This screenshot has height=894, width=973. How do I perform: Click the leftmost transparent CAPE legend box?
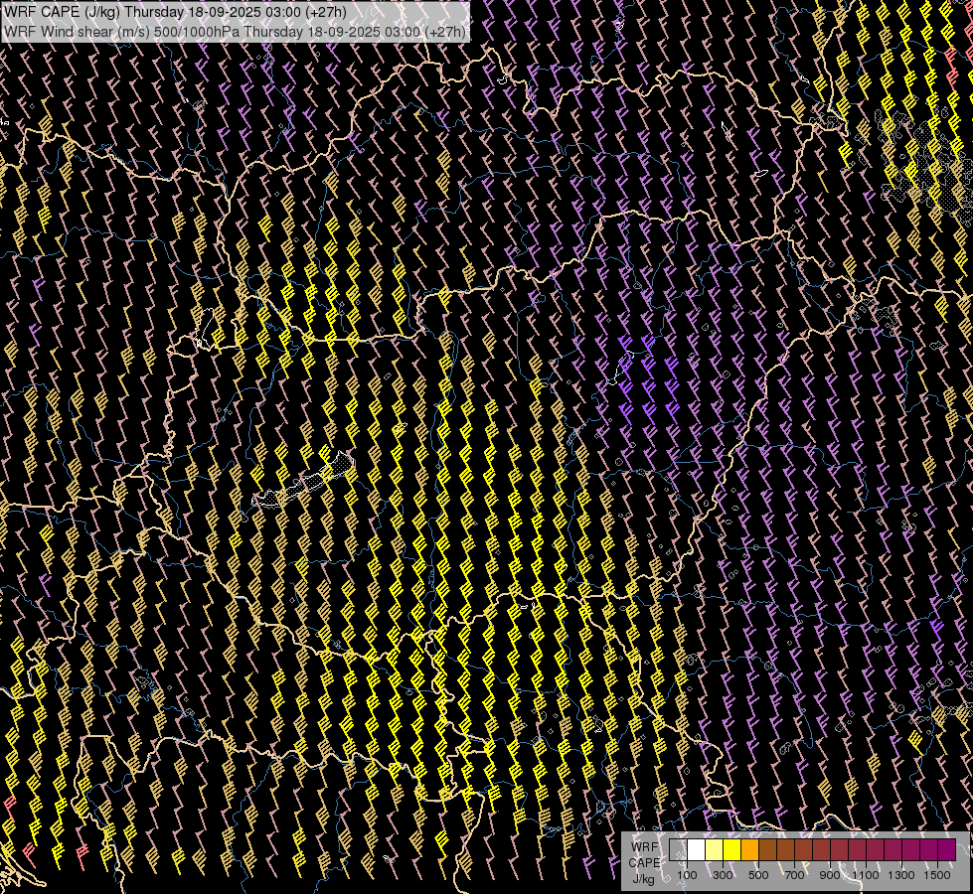pyautogui.click(x=678, y=850)
